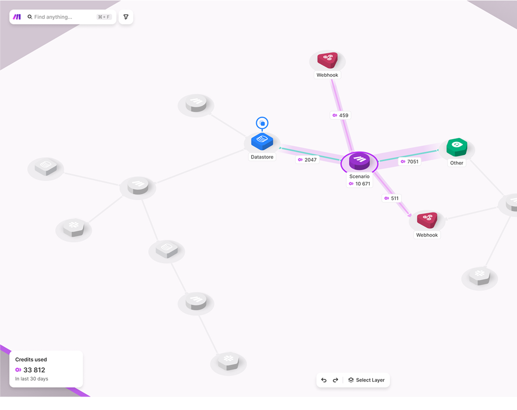This screenshot has height=410, width=517.
Task: Select the Webhook node above 459 credits
Action: pos(327,60)
